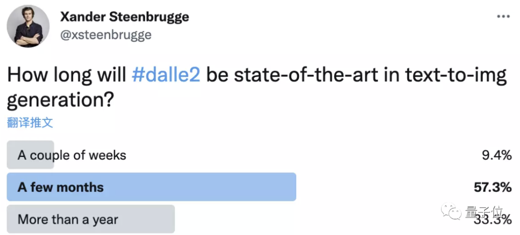
Task: Click the 翻译推文 translate tweet link
Action: 30,122
